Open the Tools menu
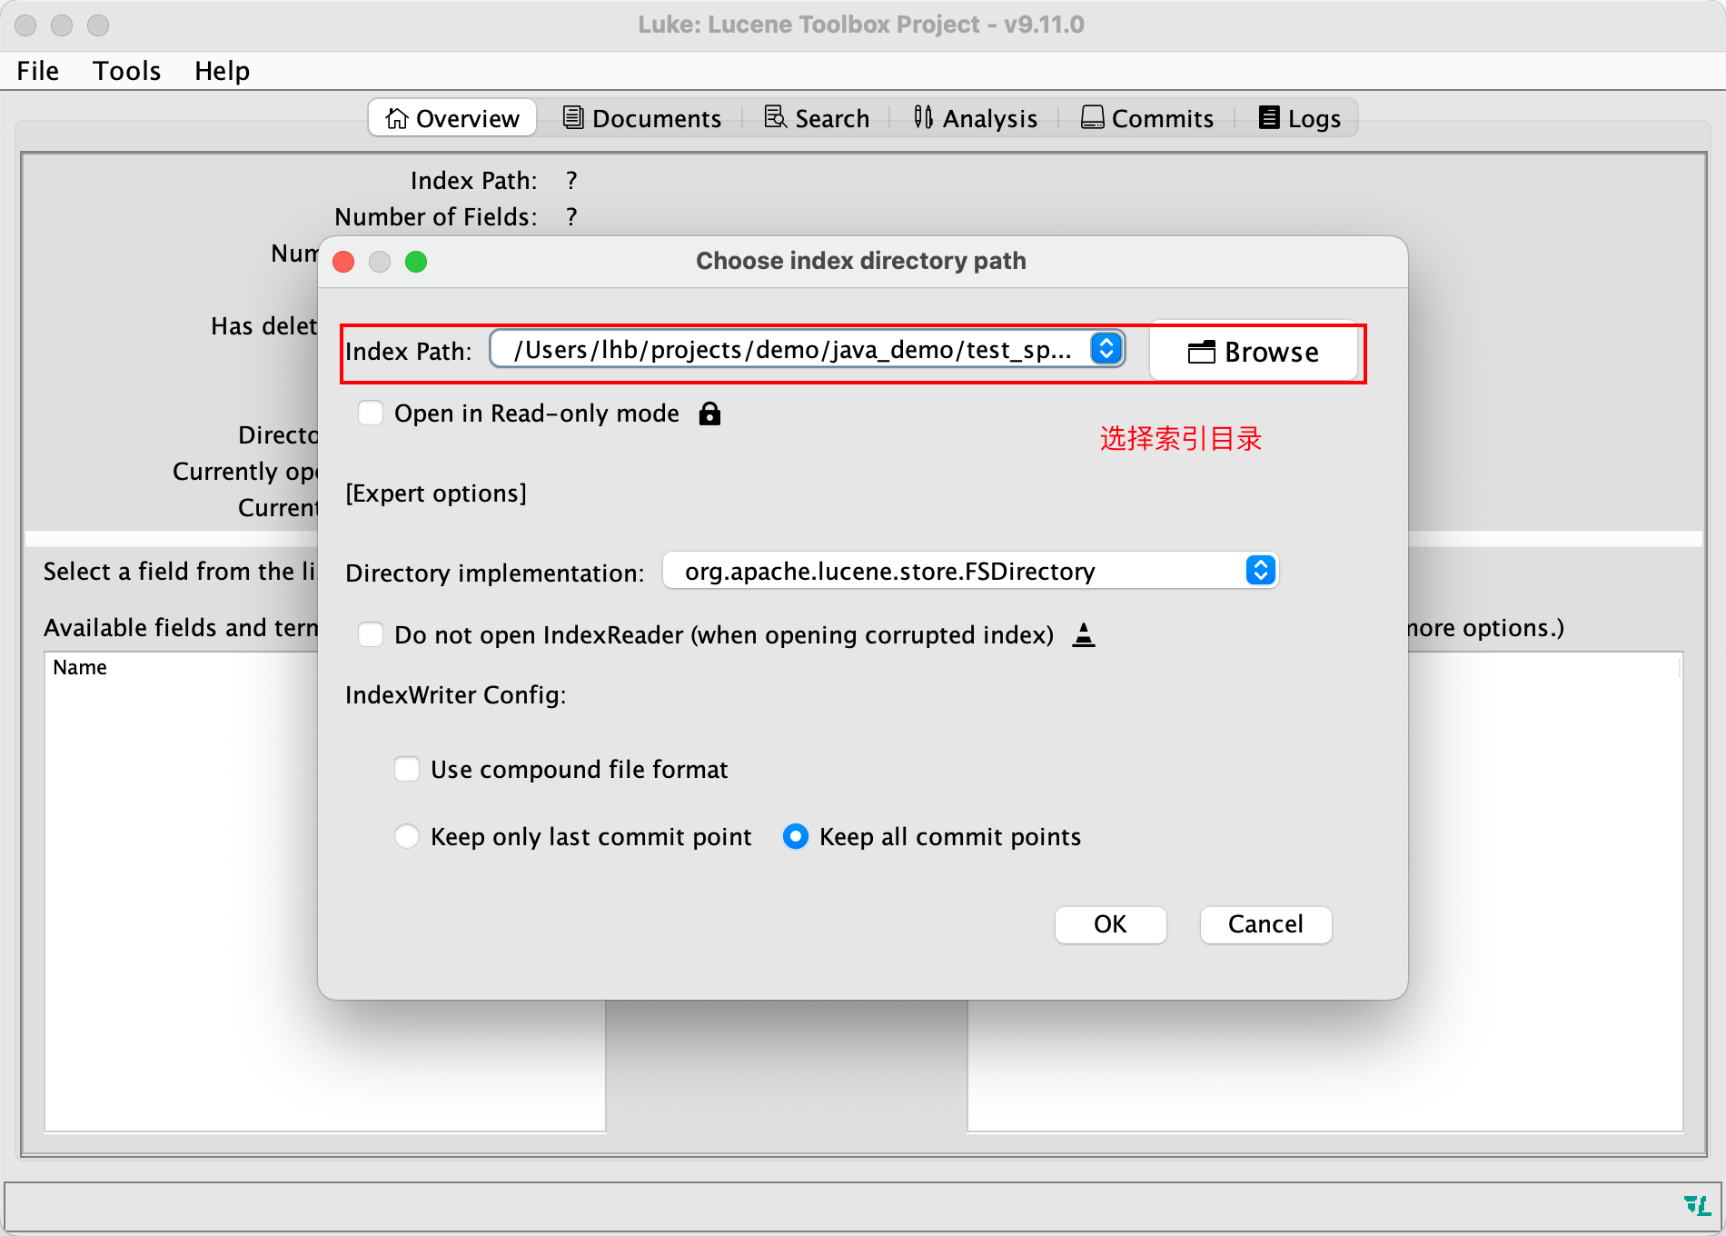1726x1236 pixels. (x=126, y=71)
